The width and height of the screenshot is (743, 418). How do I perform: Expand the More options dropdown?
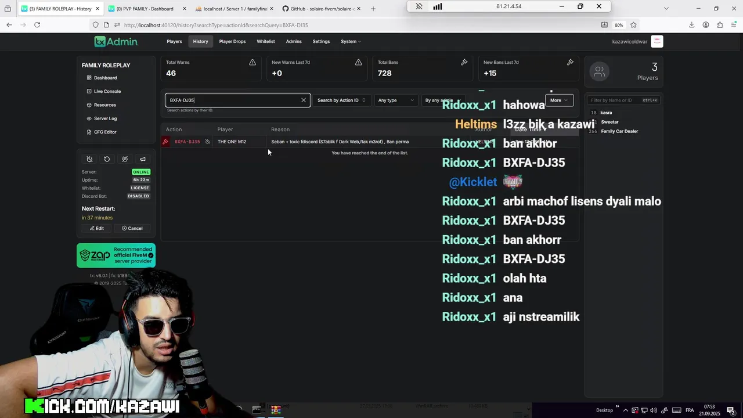(560, 100)
